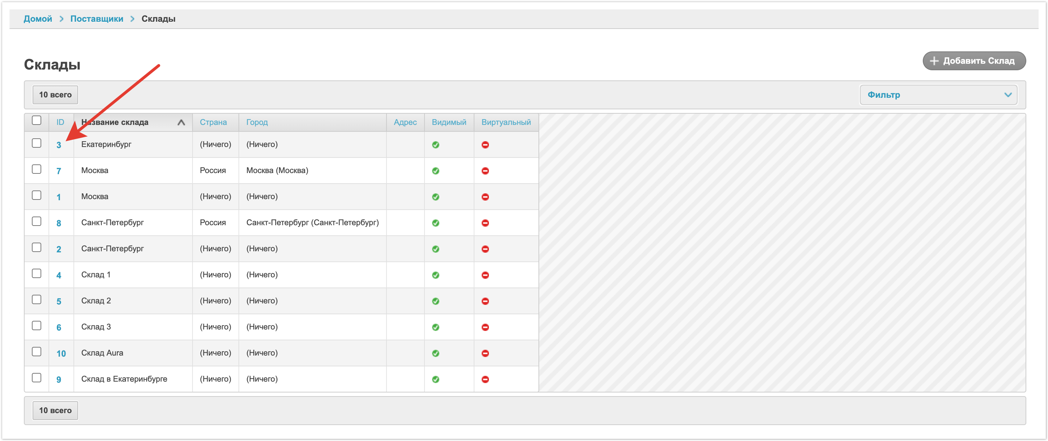Click green visible icon for Склад Aura
Viewport: 1048px width, 441px height.
435,353
